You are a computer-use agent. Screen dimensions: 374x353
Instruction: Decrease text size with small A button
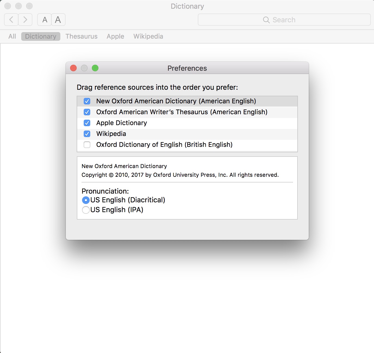pyautogui.click(x=45, y=20)
